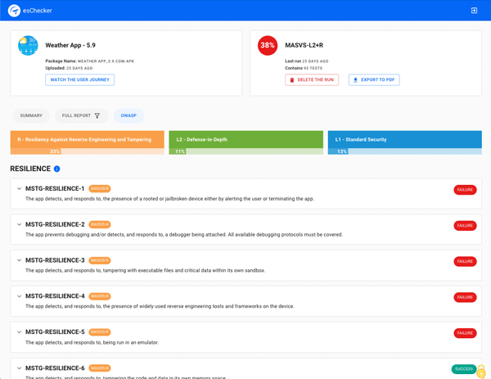Click the rooted or jailbroken device description
The width and height of the screenshot is (491, 379).
pos(169,199)
